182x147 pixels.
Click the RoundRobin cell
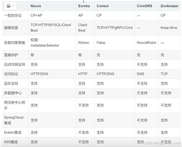[147, 43]
